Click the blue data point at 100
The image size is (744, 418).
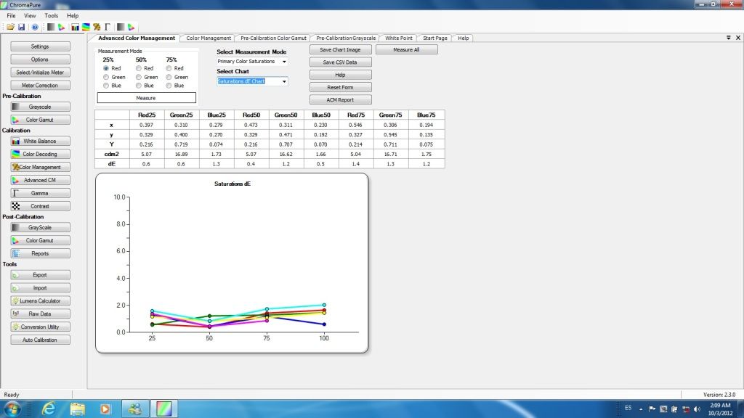tap(324, 324)
